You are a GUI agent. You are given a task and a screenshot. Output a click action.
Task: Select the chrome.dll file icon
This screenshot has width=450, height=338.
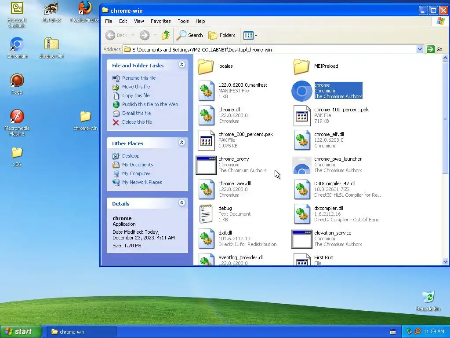[206, 116]
